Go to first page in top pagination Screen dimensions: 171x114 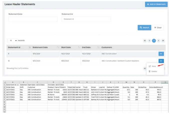click(145, 41)
